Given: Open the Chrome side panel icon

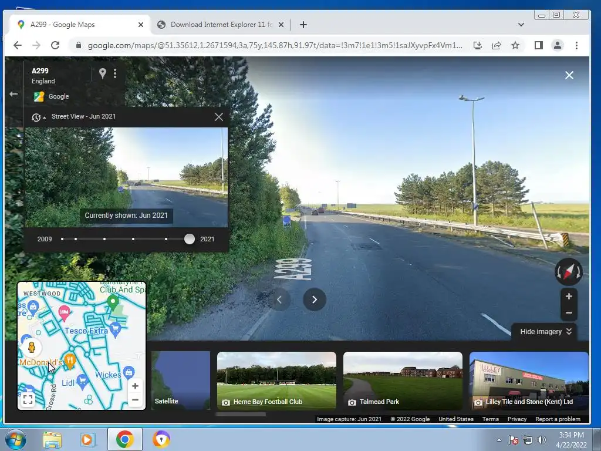Looking at the screenshot, I should pyautogui.click(x=539, y=45).
